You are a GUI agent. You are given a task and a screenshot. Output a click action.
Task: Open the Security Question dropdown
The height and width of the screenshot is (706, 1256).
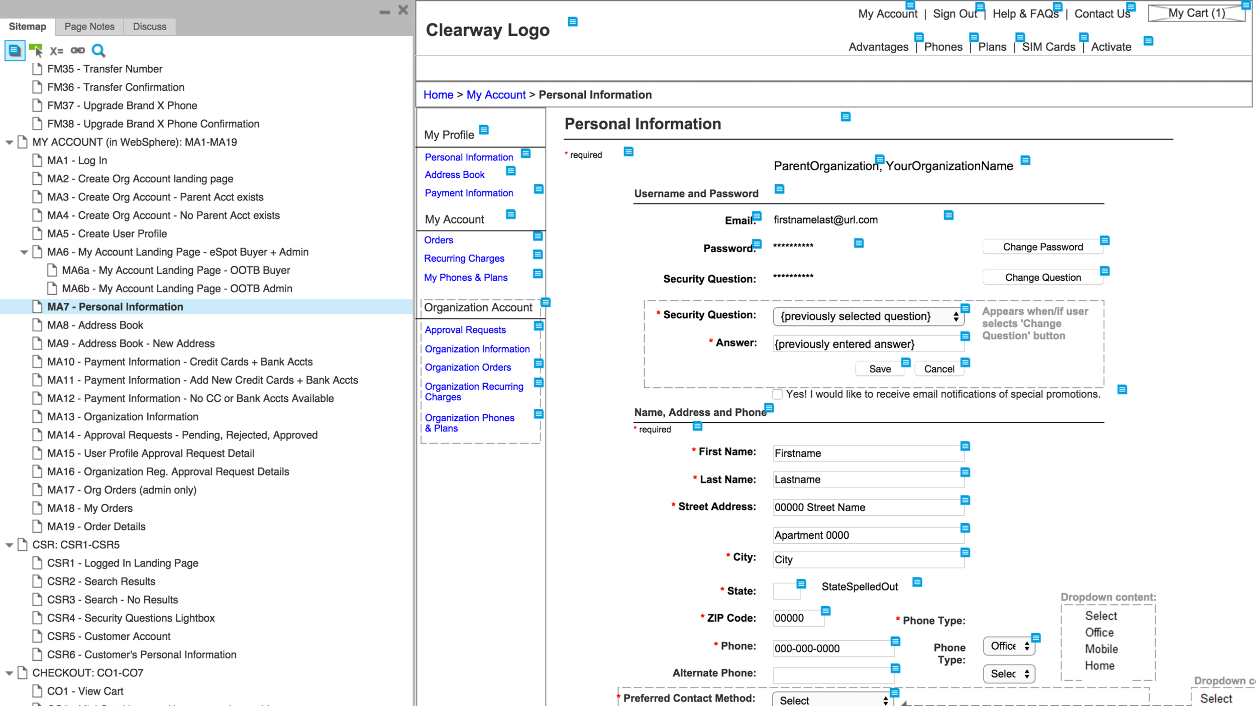pos(867,316)
